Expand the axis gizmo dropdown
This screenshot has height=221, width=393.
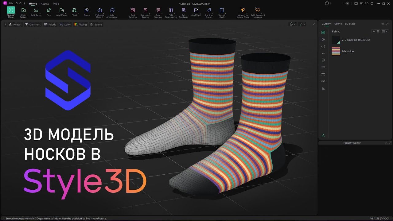pyautogui.click(x=302, y=24)
